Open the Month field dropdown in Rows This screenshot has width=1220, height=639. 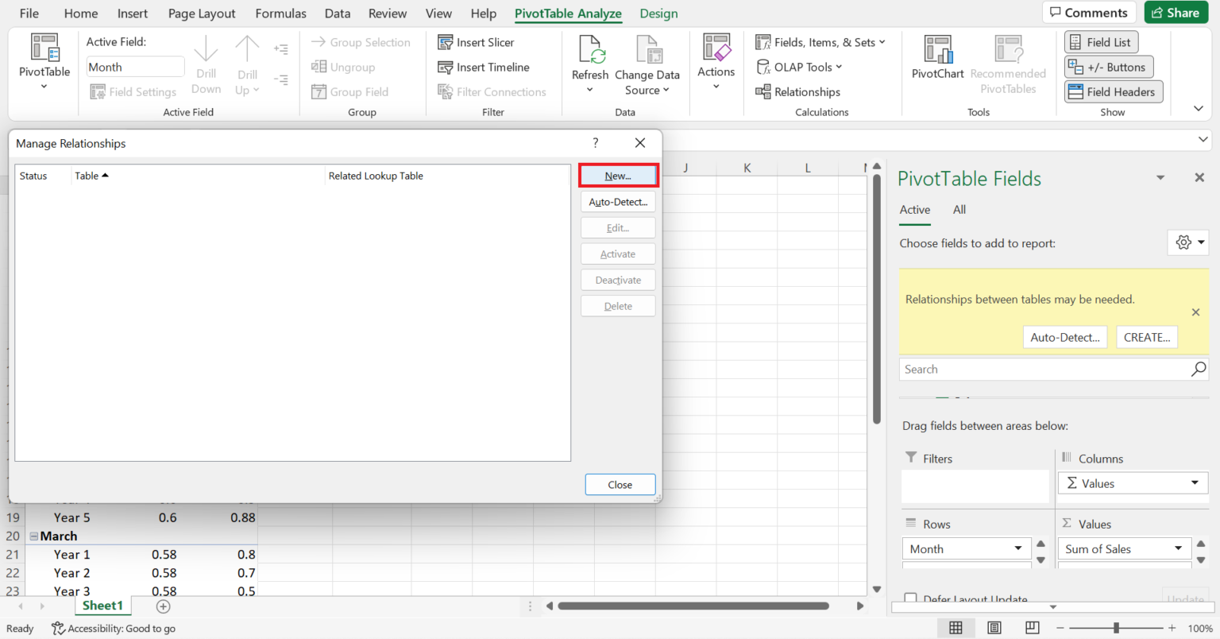1019,548
